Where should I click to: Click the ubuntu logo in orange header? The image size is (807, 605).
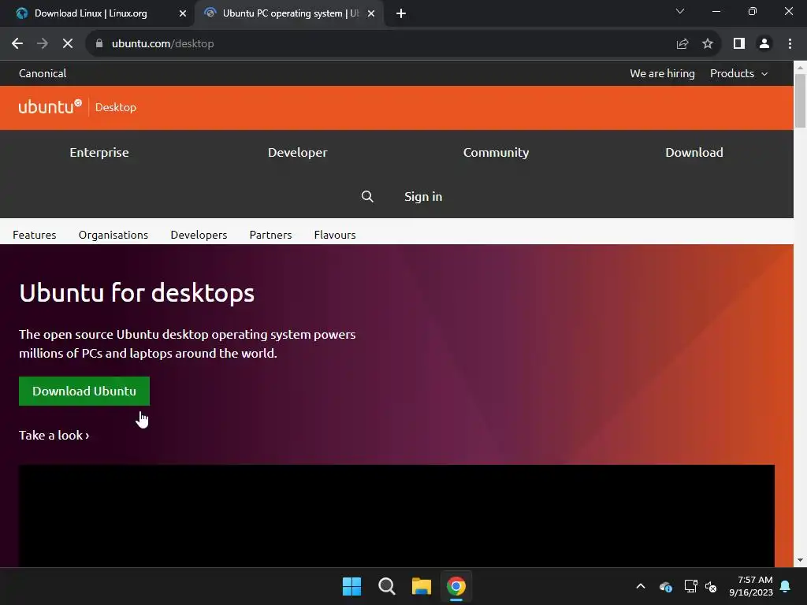[50, 106]
